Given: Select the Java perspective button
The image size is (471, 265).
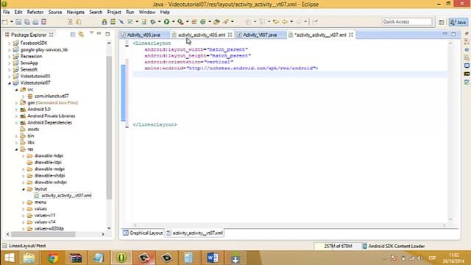Looking at the screenshot, I should [458, 22].
